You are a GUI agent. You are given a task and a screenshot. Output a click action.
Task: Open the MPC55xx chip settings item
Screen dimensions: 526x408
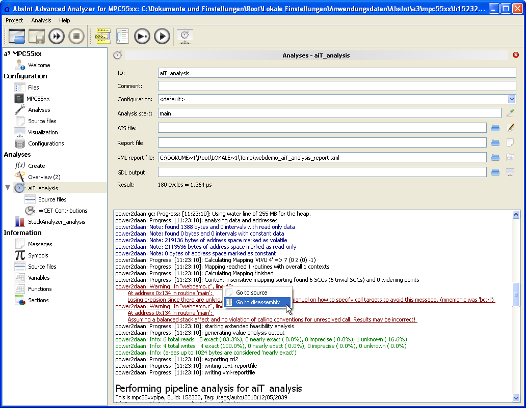tap(38, 99)
